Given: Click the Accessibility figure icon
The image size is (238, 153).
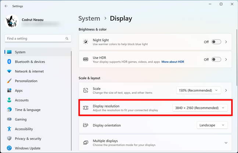Looking at the screenshot, I should (x=9, y=129).
